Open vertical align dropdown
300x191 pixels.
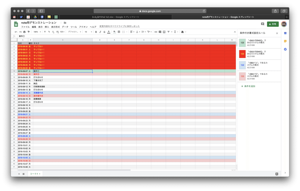click(138, 32)
